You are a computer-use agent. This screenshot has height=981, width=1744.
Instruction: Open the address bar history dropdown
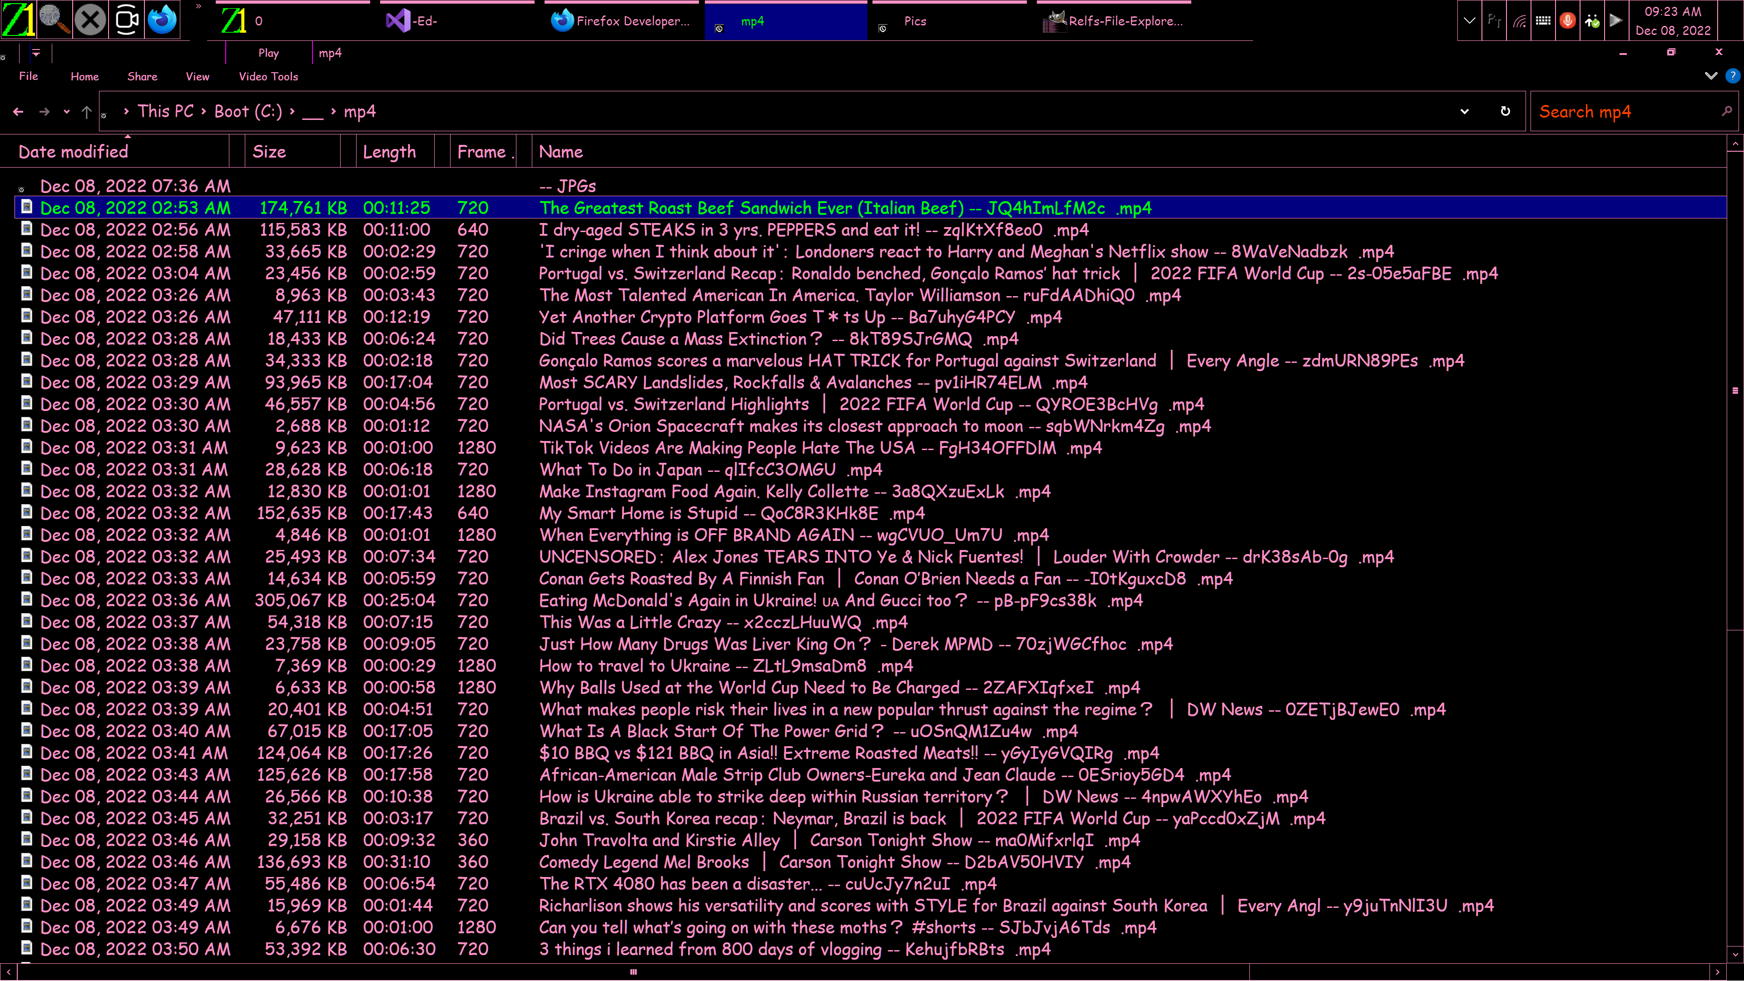[1464, 112]
